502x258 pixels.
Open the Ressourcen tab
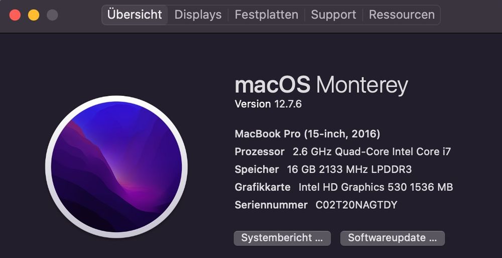402,15
